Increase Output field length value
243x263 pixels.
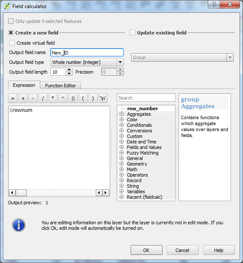(x=69, y=70)
